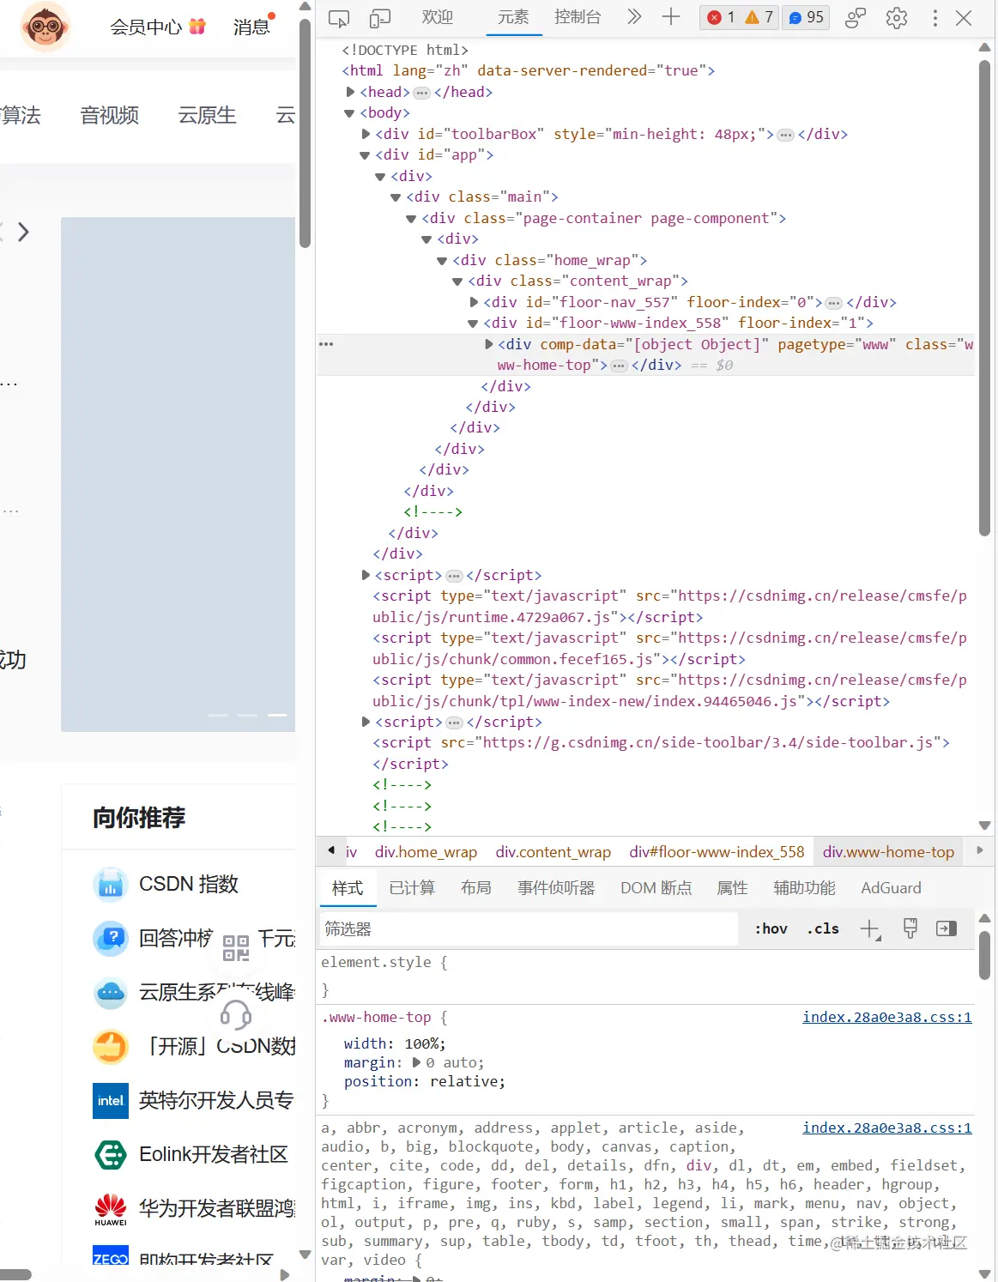Image resolution: width=998 pixels, height=1282 pixels.
Task: Show more DevTools tabs chevron
Action: coord(634,17)
